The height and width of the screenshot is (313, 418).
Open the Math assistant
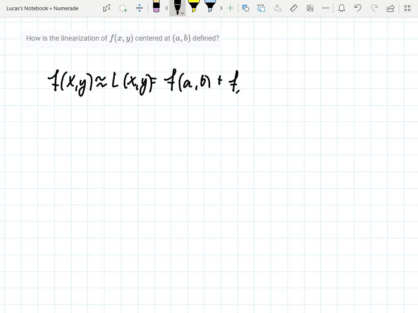click(309, 8)
